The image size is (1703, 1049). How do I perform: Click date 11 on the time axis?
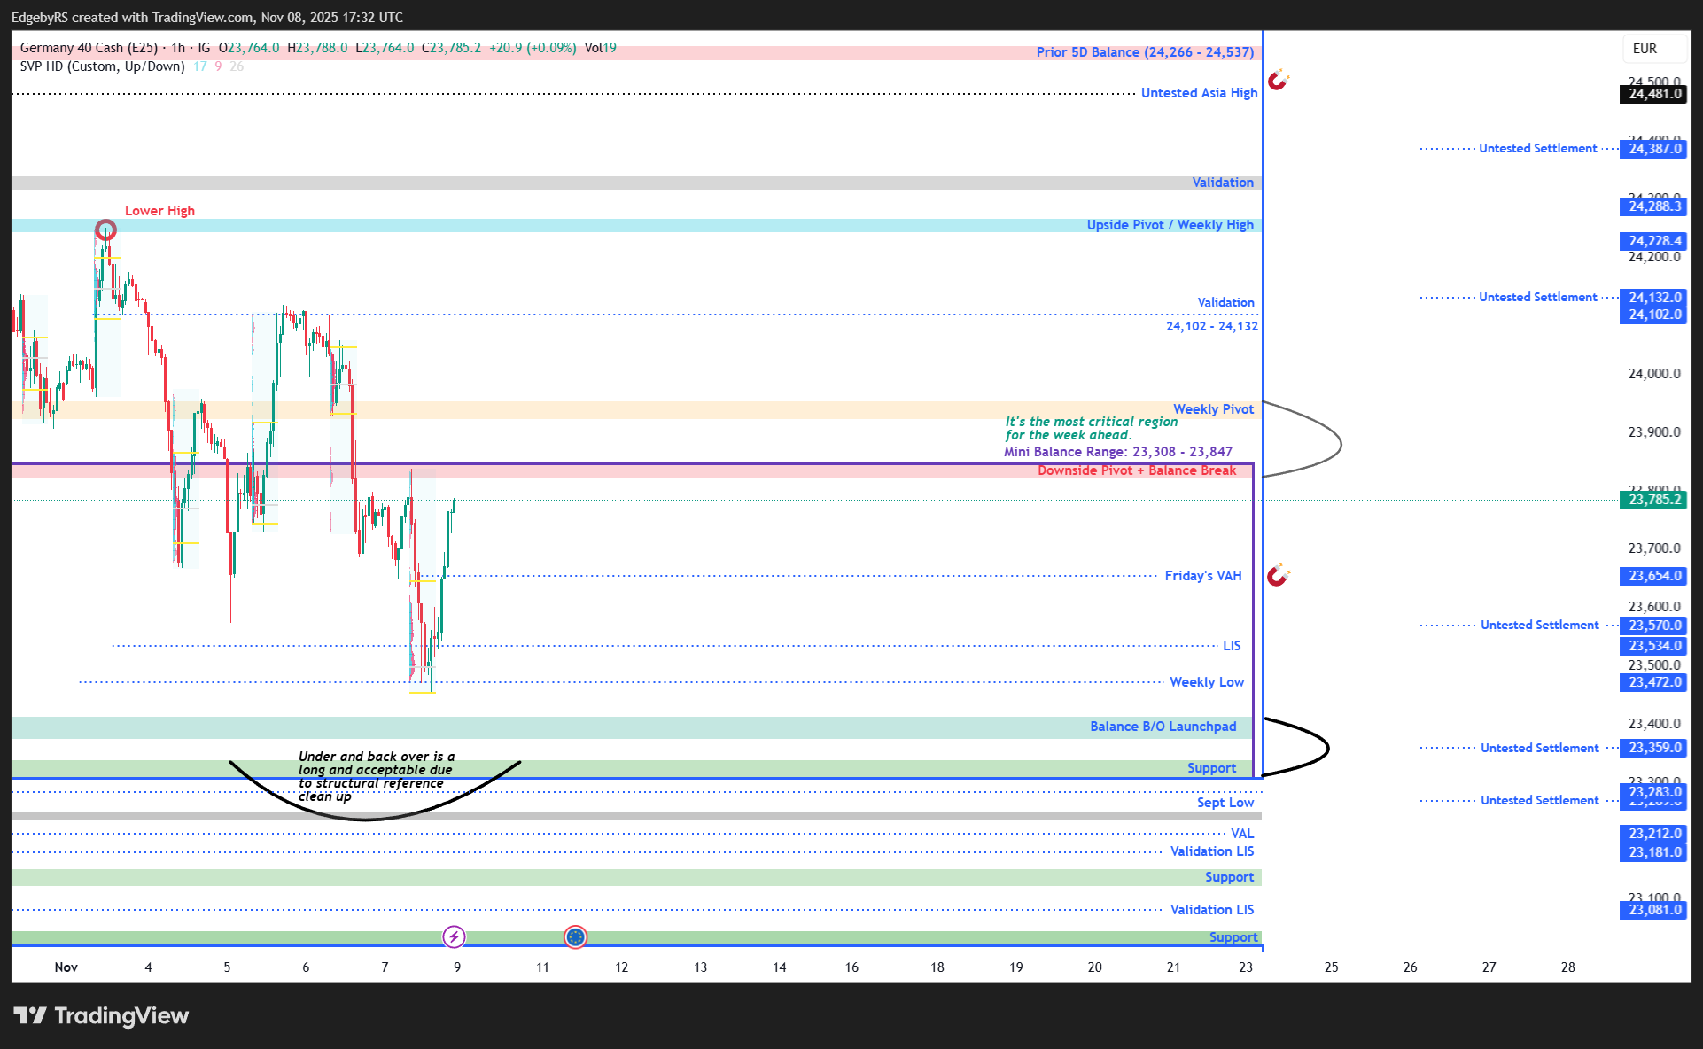tap(542, 967)
